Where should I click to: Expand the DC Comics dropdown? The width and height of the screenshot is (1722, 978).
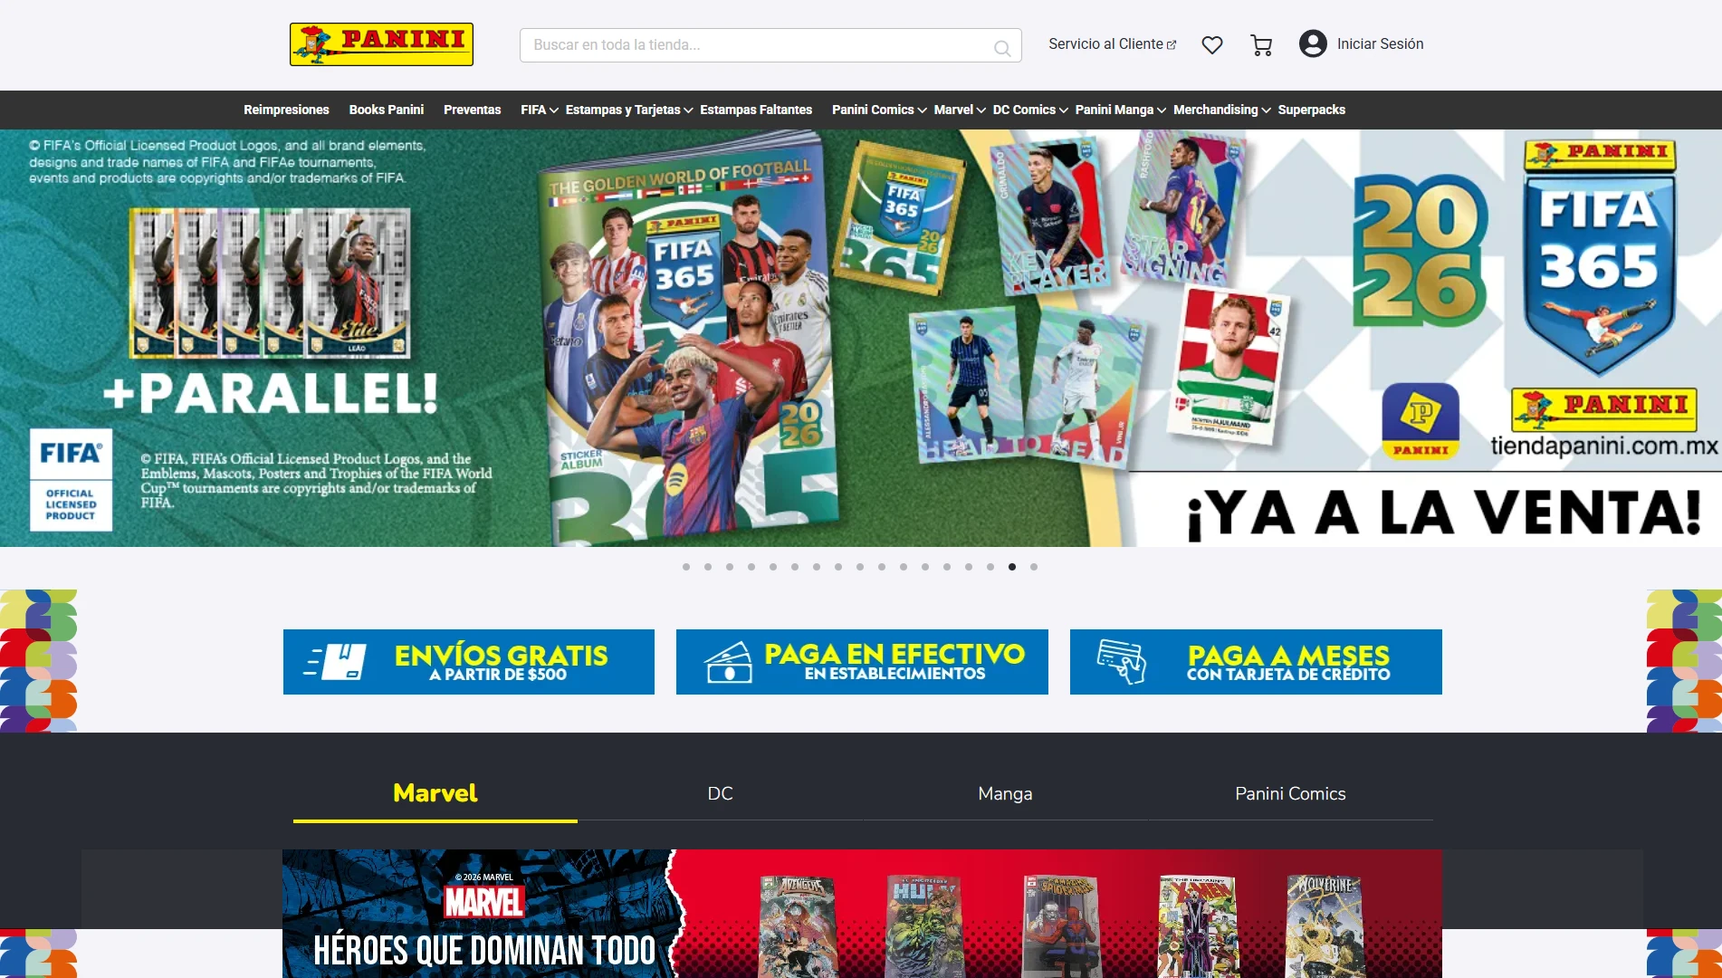tap(1030, 110)
